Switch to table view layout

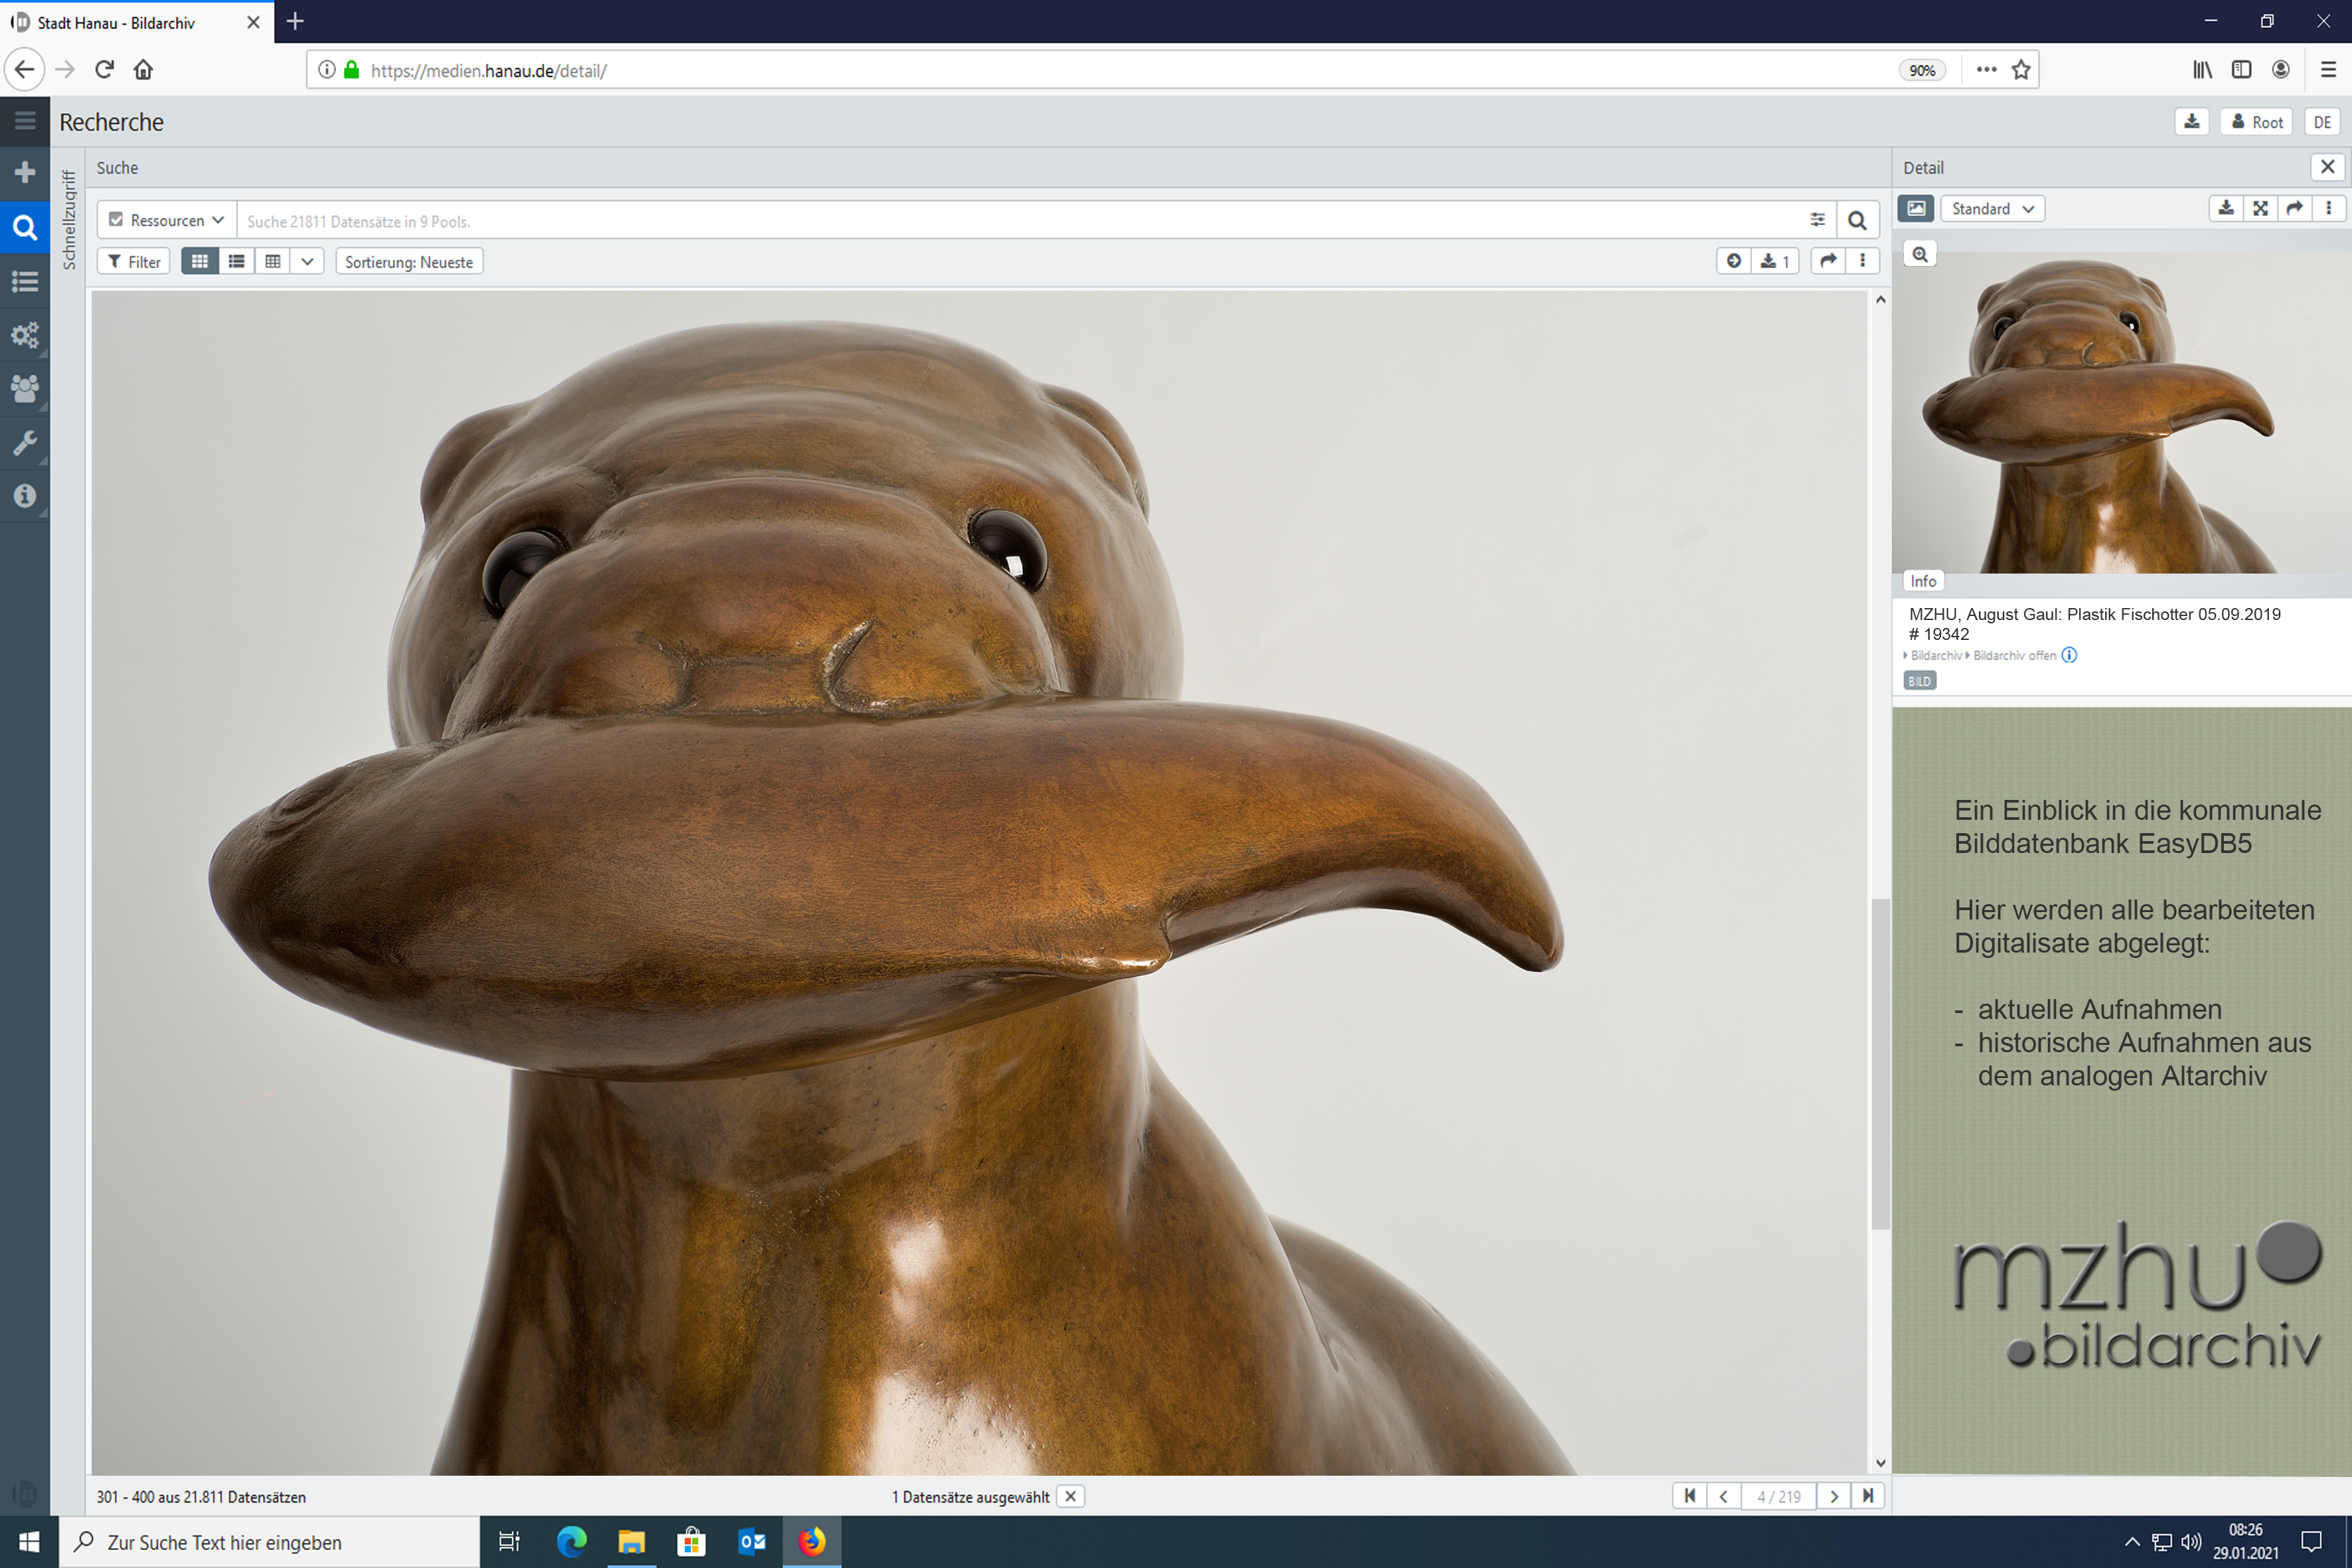coord(272,261)
